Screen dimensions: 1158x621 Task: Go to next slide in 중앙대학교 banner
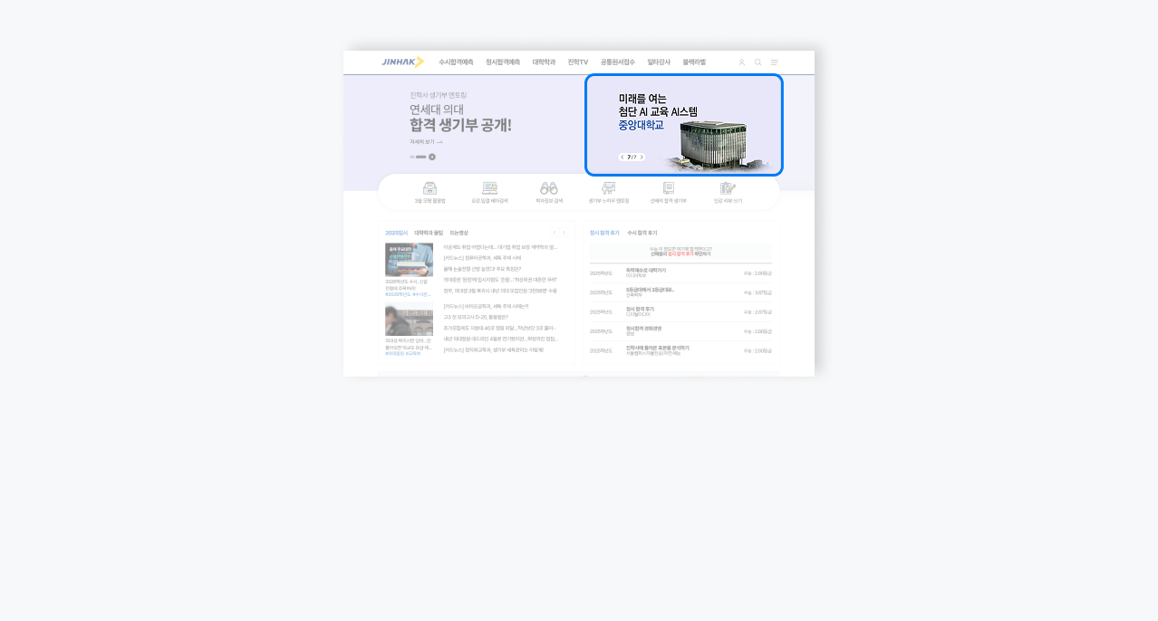tap(642, 157)
